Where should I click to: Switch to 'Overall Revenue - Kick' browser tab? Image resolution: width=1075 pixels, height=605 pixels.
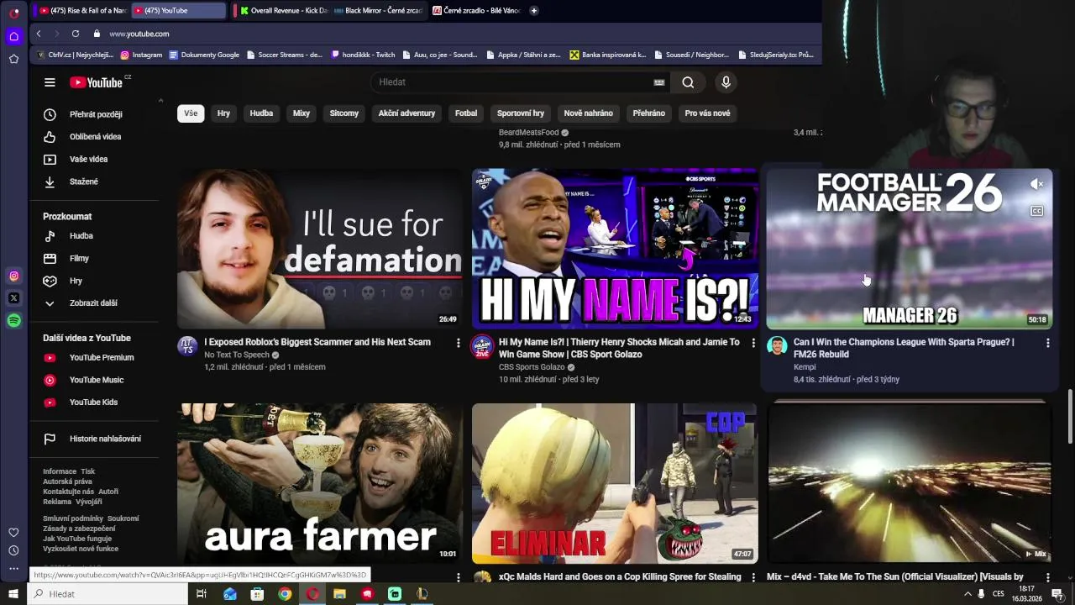click(282, 11)
